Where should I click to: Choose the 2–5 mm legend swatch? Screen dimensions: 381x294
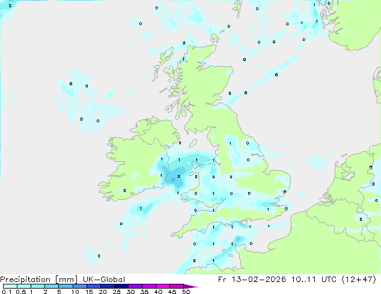click(x=52, y=286)
